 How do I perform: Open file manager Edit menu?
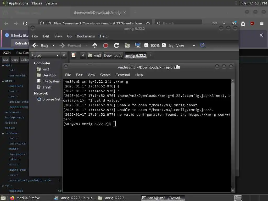click(x=46, y=36)
